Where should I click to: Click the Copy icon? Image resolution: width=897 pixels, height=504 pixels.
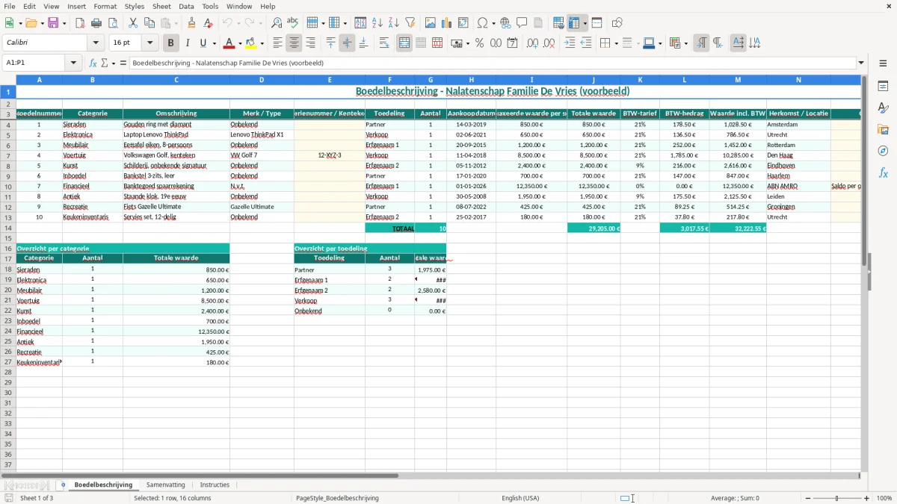(x=149, y=23)
